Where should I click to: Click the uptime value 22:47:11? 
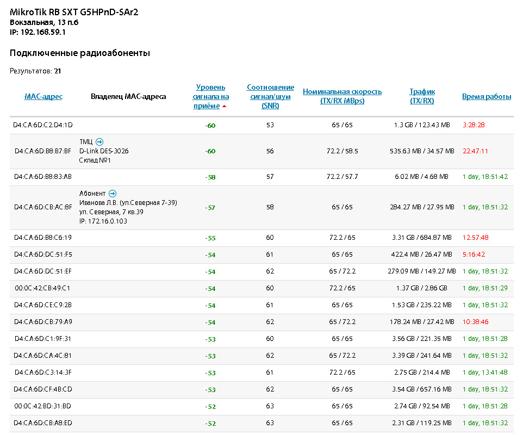475,151
